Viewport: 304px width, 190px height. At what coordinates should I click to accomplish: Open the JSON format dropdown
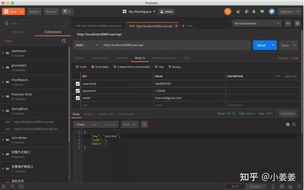coord(130,124)
